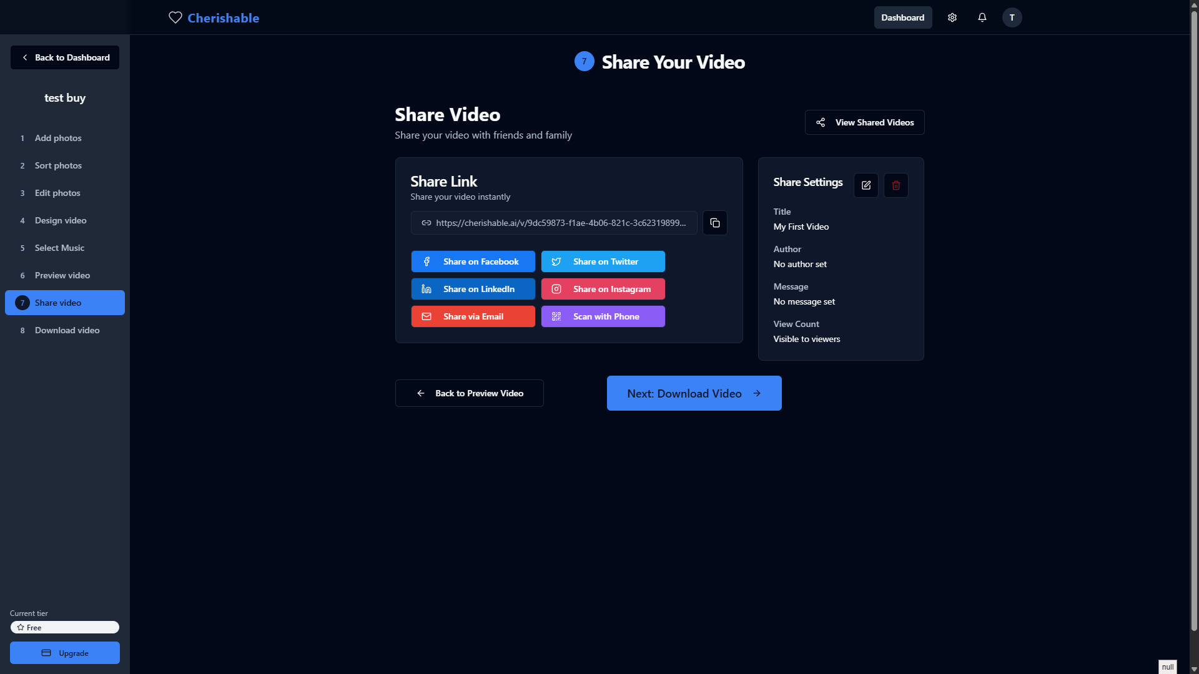Go to Download video step
Screen dimensions: 1199x674
[67, 330]
